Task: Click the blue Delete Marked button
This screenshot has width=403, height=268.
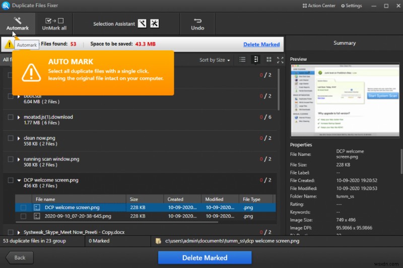Action: pos(205,258)
